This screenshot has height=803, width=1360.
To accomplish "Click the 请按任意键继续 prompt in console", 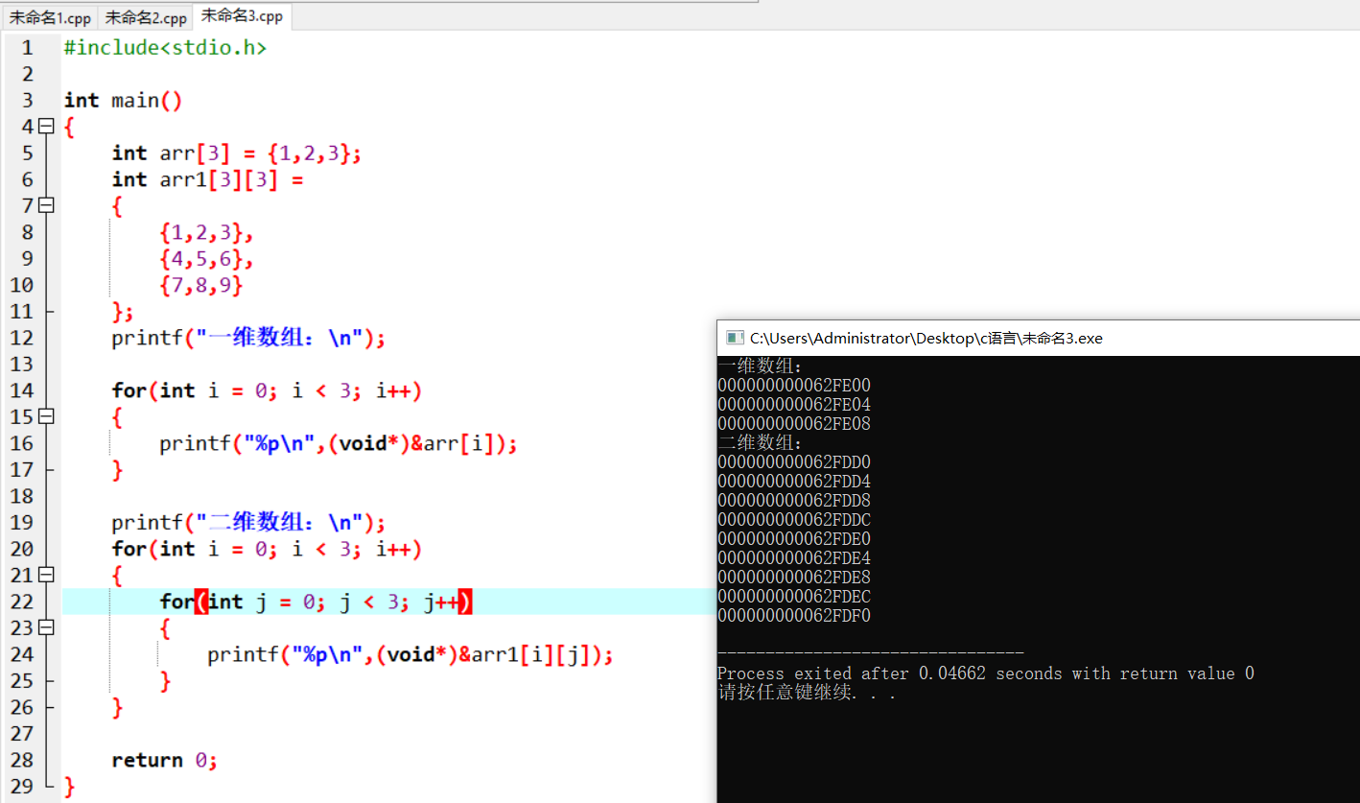I will [x=807, y=693].
